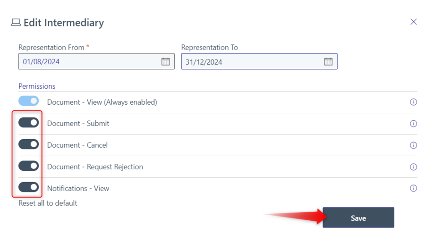Open calendar picker for Representation From
Screen dimensions: 425x251
pos(166,61)
